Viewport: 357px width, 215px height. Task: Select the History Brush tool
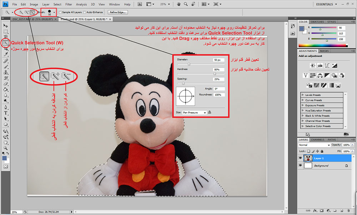[x=6, y=78]
